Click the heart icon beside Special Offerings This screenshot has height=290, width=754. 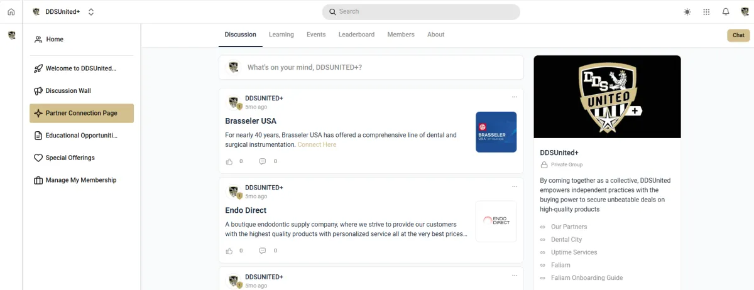[38, 158]
